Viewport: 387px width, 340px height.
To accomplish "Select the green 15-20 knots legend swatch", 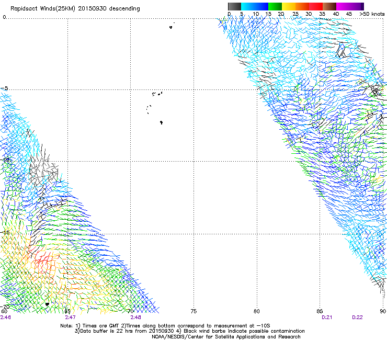I will (275, 6).
